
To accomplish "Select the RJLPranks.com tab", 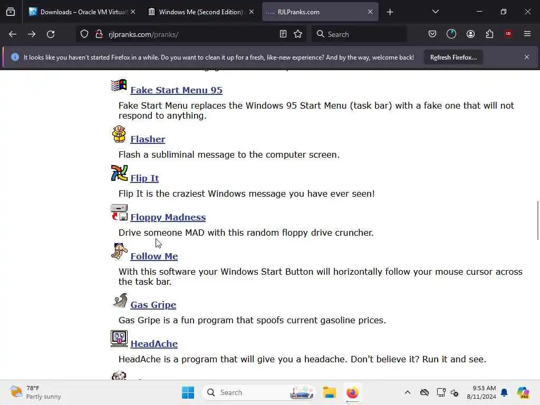I will click(x=320, y=12).
